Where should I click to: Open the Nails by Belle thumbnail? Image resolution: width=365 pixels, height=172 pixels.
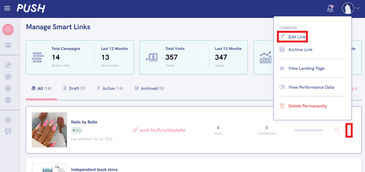(49, 130)
